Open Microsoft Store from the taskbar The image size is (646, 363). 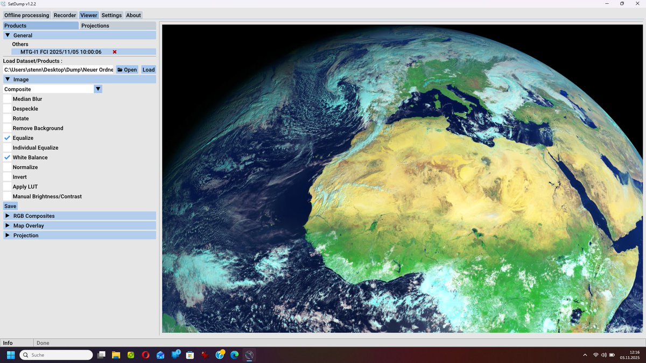point(190,355)
